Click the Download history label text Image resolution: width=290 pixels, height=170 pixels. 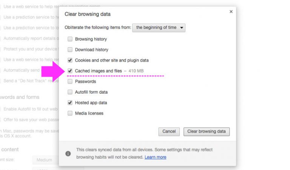(x=91, y=50)
